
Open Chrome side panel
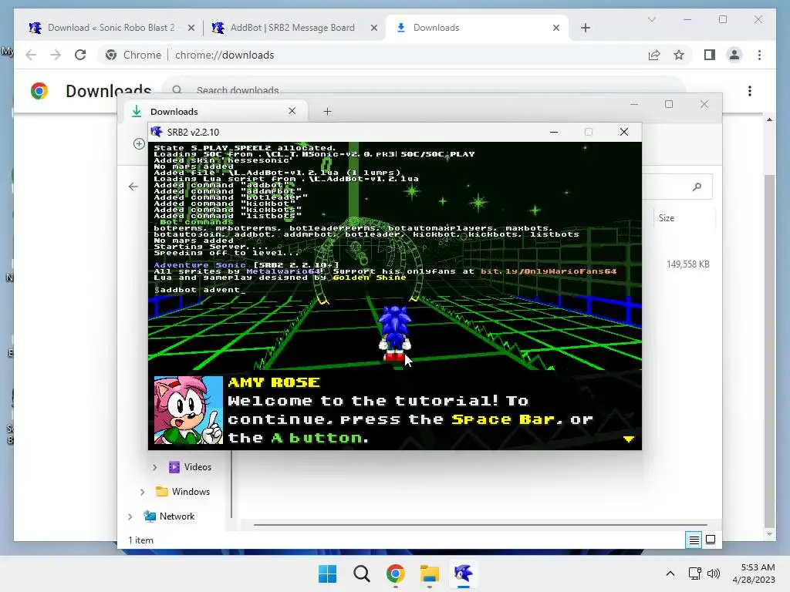(x=710, y=55)
